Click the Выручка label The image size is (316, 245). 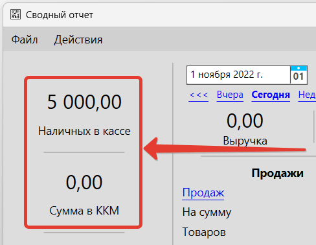click(x=245, y=141)
